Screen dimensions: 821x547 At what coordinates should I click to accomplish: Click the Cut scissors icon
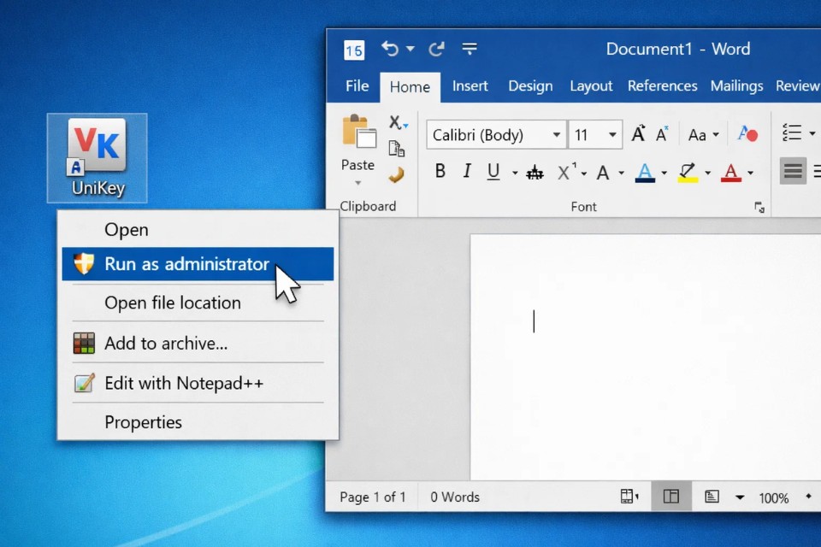pos(396,123)
